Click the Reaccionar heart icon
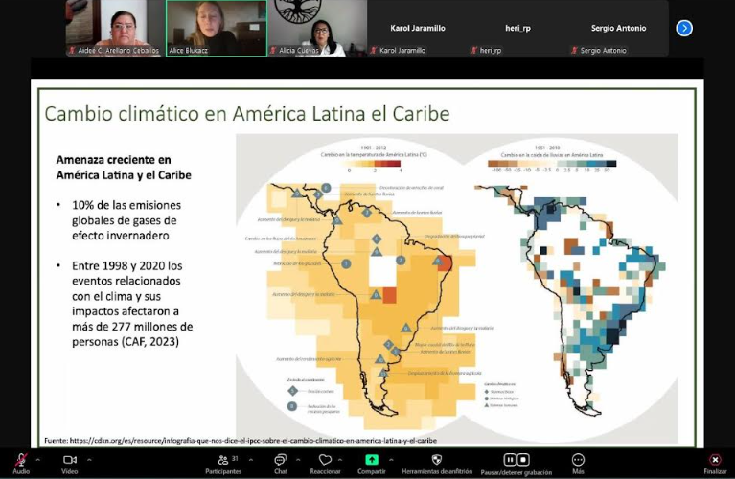Screen dimensions: 735x479 click(x=325, y=461)
